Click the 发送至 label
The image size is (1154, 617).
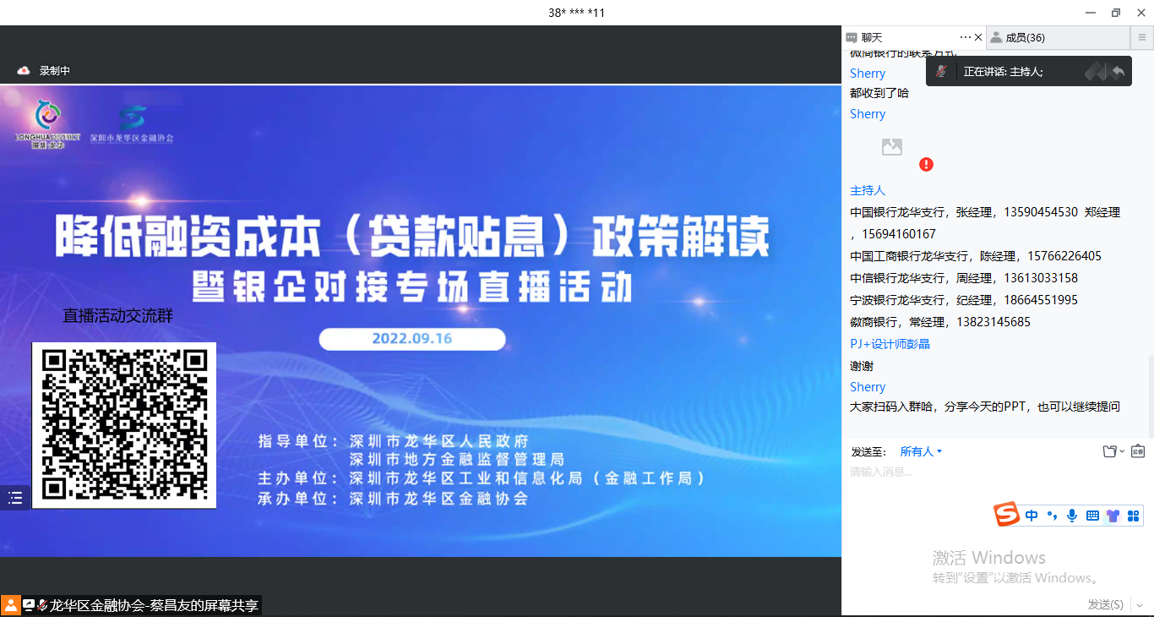point(868,451)
